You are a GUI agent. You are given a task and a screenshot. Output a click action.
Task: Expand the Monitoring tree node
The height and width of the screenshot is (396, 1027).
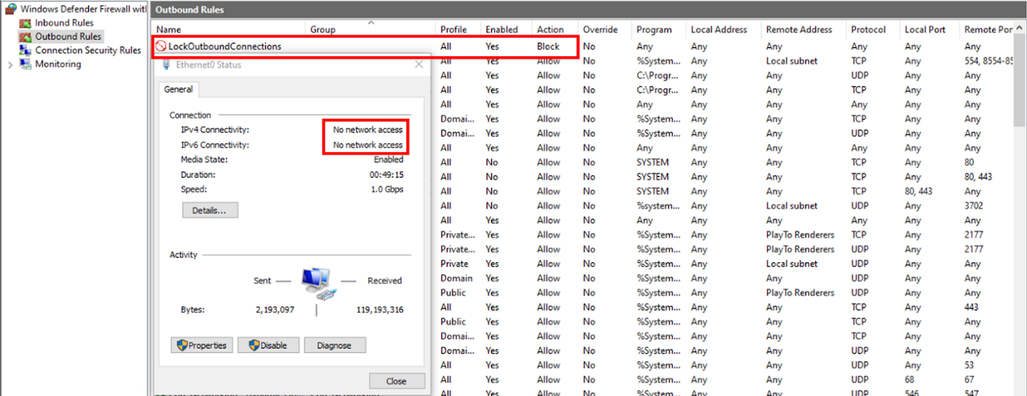coord(10,64)
